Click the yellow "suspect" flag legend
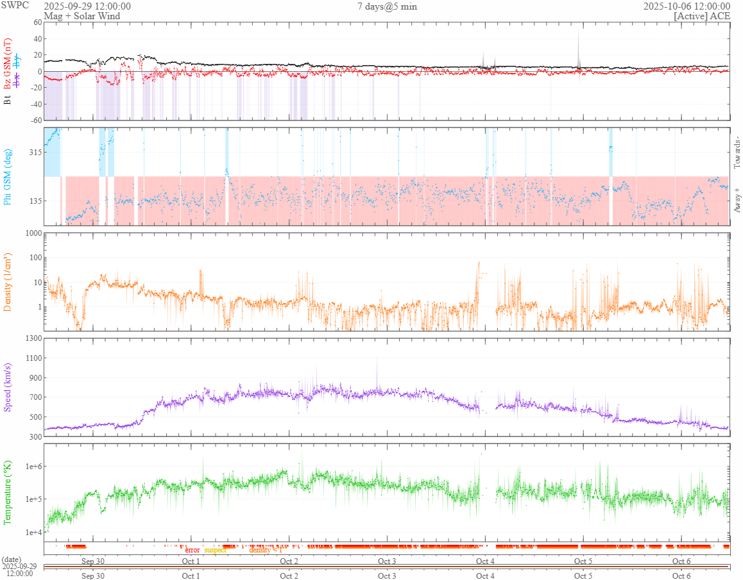 (215, 550)
